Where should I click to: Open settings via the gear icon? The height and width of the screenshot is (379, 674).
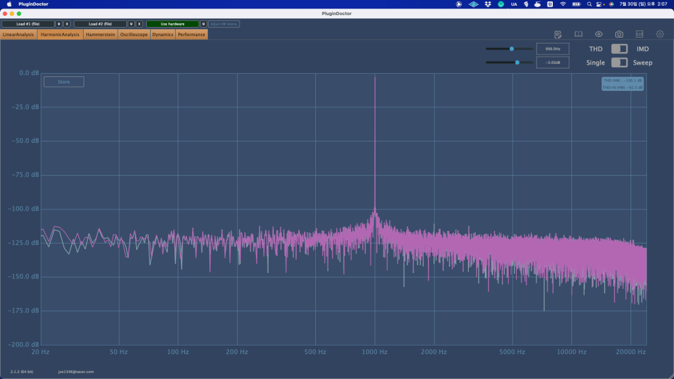tap(660, 34)
